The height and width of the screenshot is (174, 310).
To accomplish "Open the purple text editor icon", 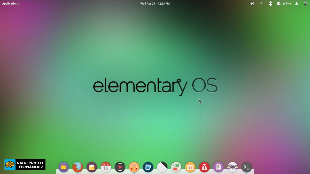I will point(218,167).
